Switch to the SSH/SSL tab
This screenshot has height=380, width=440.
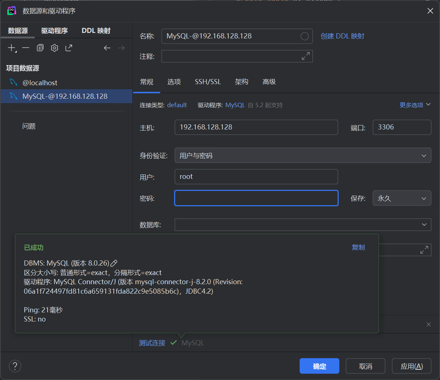(x=208, y=82)
